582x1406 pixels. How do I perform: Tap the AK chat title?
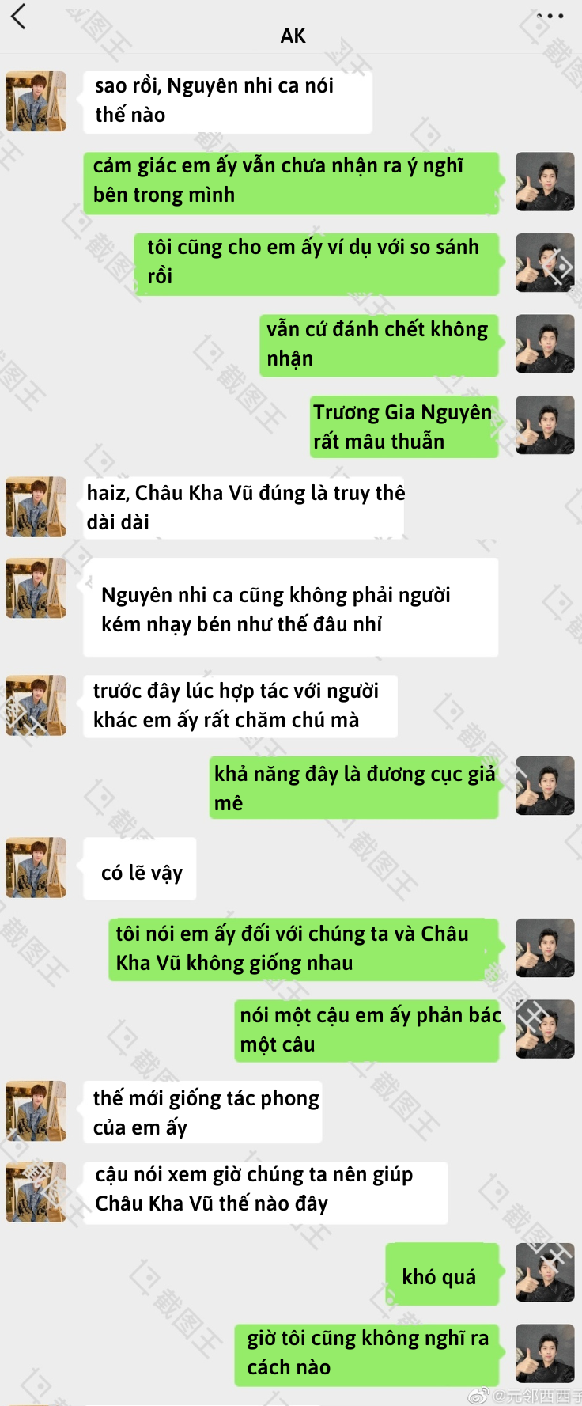tap(293, 36)
